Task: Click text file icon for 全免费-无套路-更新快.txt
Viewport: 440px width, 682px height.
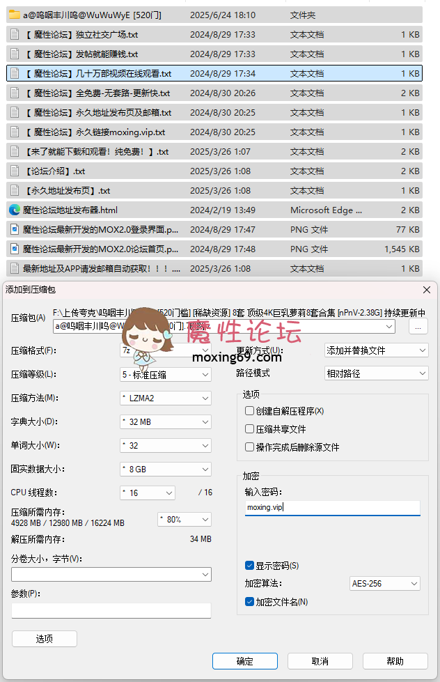Action: tap(15, 93)
